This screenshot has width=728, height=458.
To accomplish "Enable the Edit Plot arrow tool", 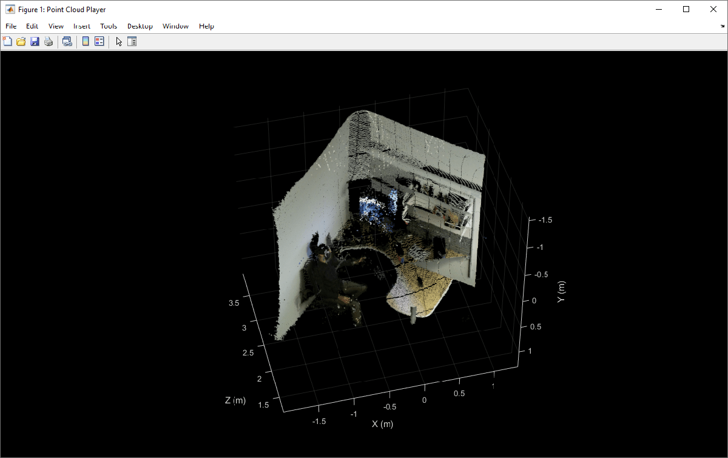I will tap(119, 41).
